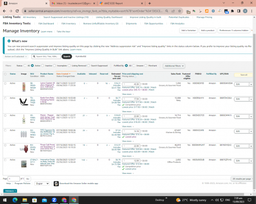The image size is (256, 204).
Task: Open the FIFO squeeze bottles thumbnail
Action: tap(24, 134)
